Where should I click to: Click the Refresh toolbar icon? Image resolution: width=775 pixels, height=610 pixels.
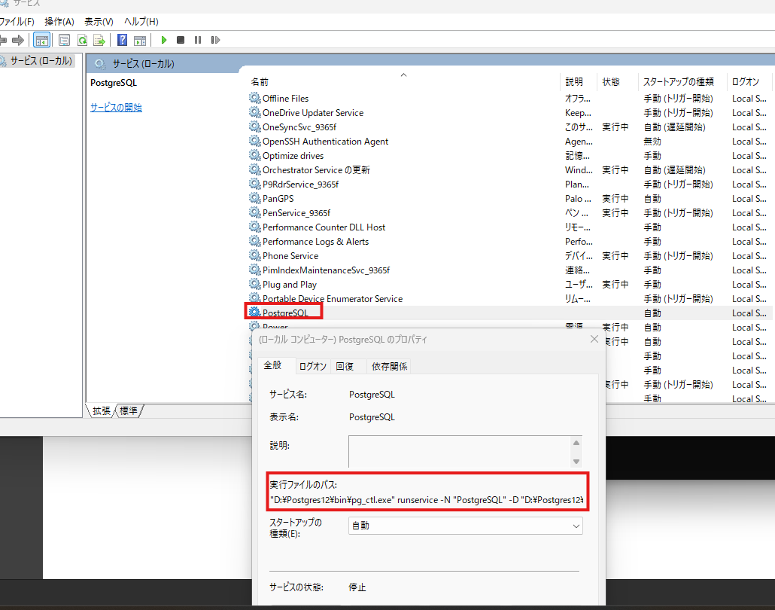coord(83,40)
